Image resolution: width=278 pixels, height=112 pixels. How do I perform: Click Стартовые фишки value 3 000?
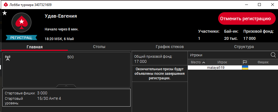[x=42, y=93]
